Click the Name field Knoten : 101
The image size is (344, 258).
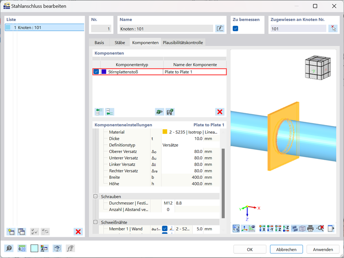[x=166, y=29]
